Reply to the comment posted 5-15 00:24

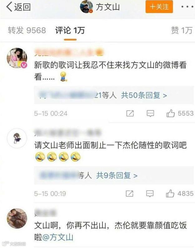(x=150, y=113)
